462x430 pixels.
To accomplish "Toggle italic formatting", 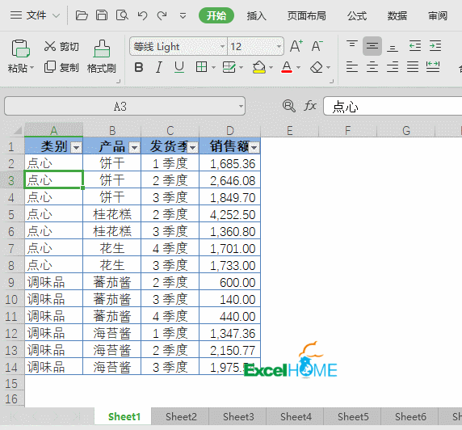I will (x=159, y=68).
